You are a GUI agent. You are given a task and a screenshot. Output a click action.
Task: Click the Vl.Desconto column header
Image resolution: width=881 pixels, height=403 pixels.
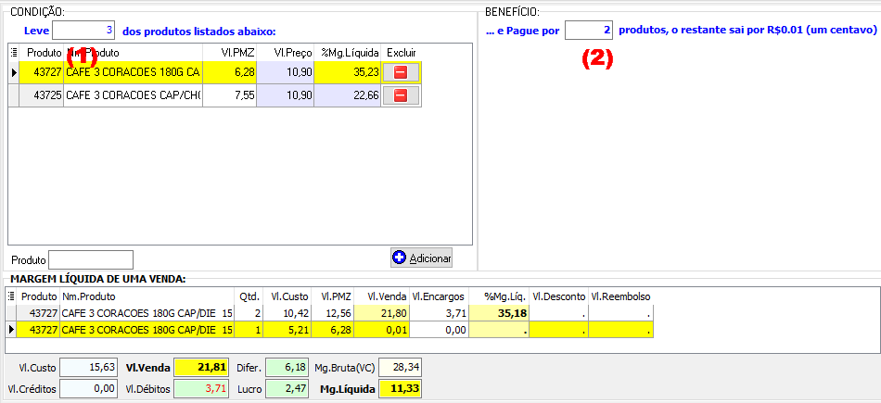559,296
